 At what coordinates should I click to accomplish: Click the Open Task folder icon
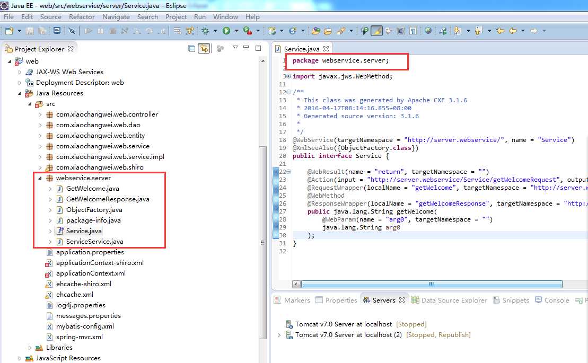coord(328,31)
